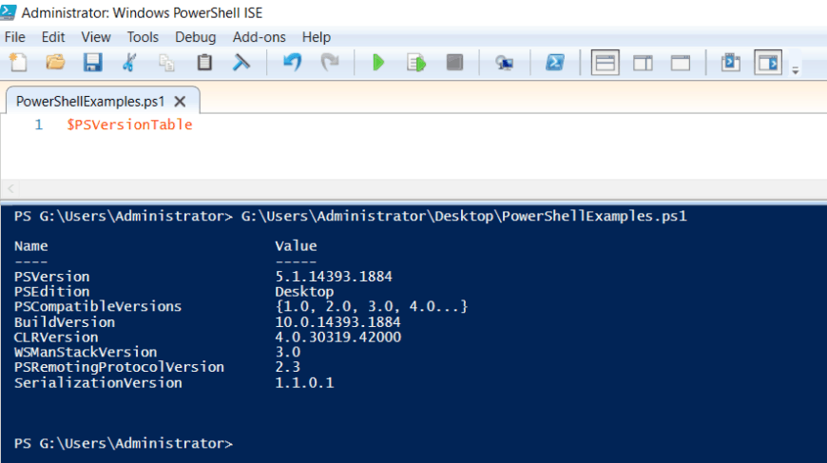Show script pane on top layout
The width and height of the screenshot is (827, 463).
click(605, 63)
